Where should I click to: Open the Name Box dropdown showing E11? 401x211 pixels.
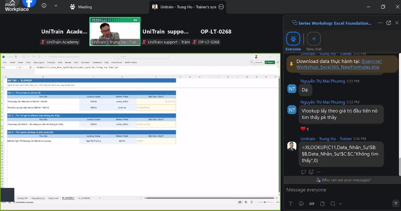point(17,67)
